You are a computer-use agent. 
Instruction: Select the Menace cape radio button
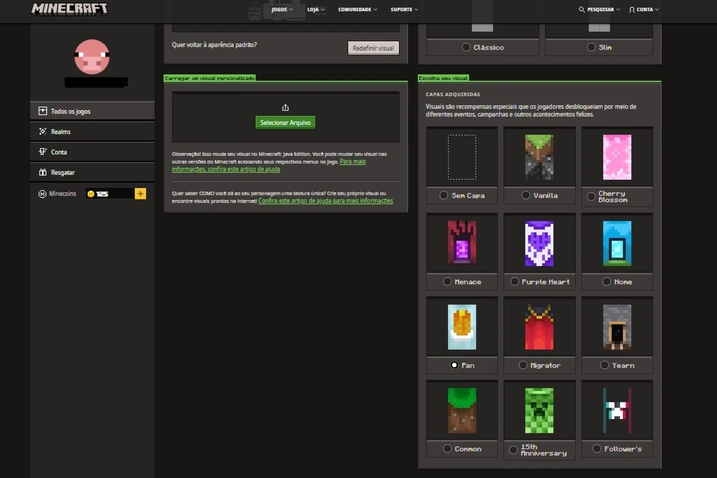pos(447,281)
